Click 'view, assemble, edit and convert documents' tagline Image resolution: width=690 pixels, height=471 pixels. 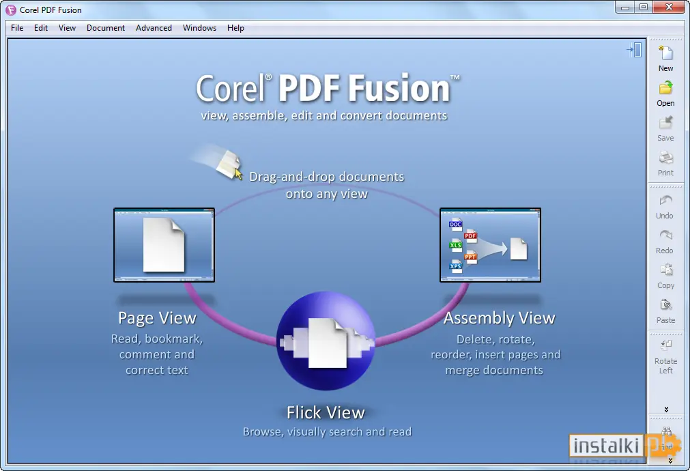coord(324,116)
